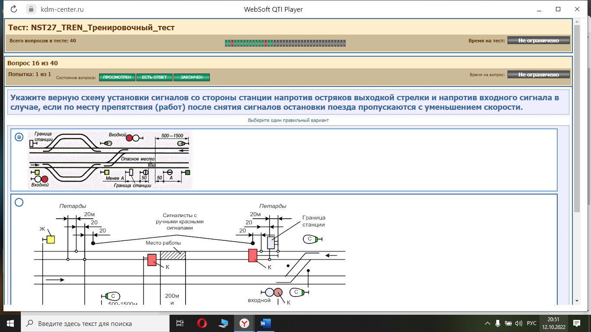
Task: Click the magnifier icon in taskbar search
Action: click(29, 323)
